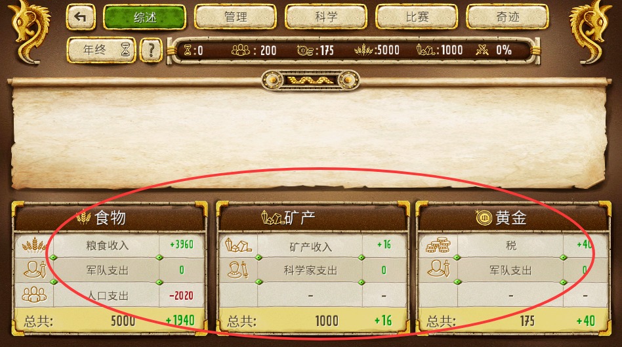The image size is (622, 347).
Task: Open the 比赛 tab
Action: pyautogui.click(x=417, y=17)
